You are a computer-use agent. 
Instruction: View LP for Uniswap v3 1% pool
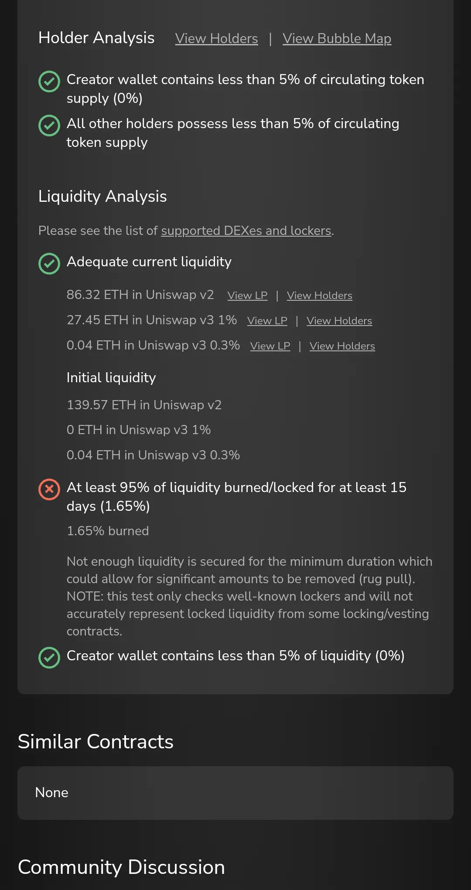click(267, 321)
